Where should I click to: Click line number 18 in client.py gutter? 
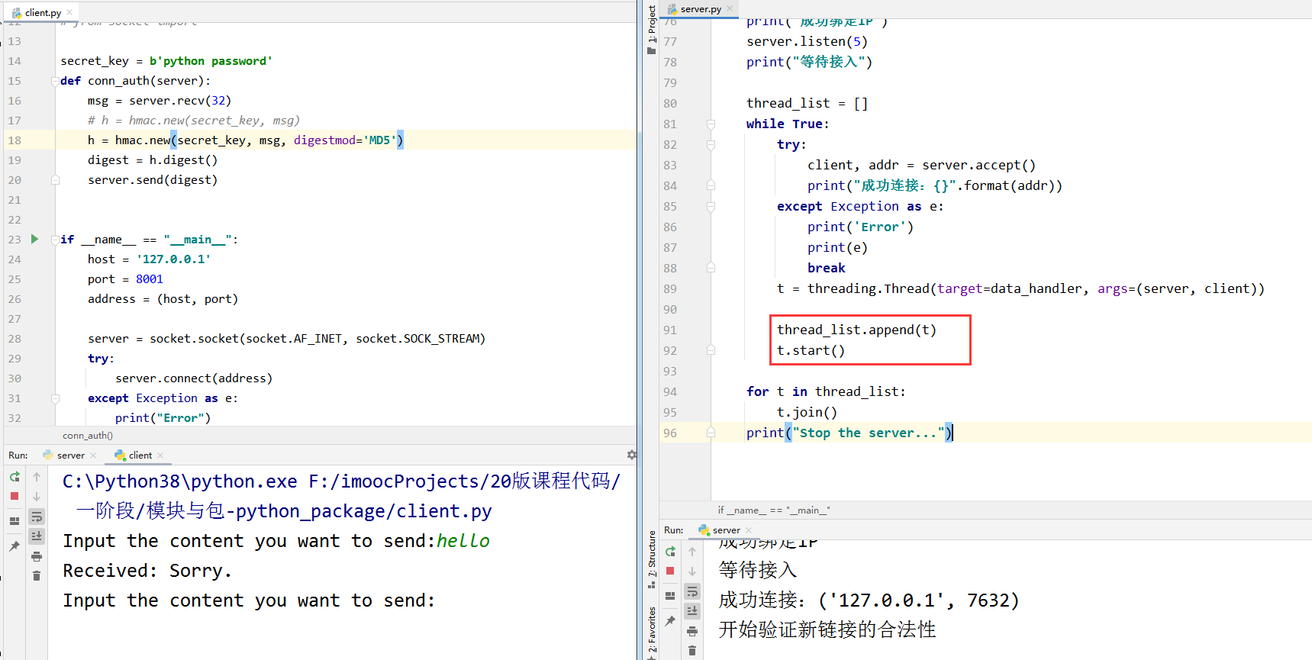point(15,140)
